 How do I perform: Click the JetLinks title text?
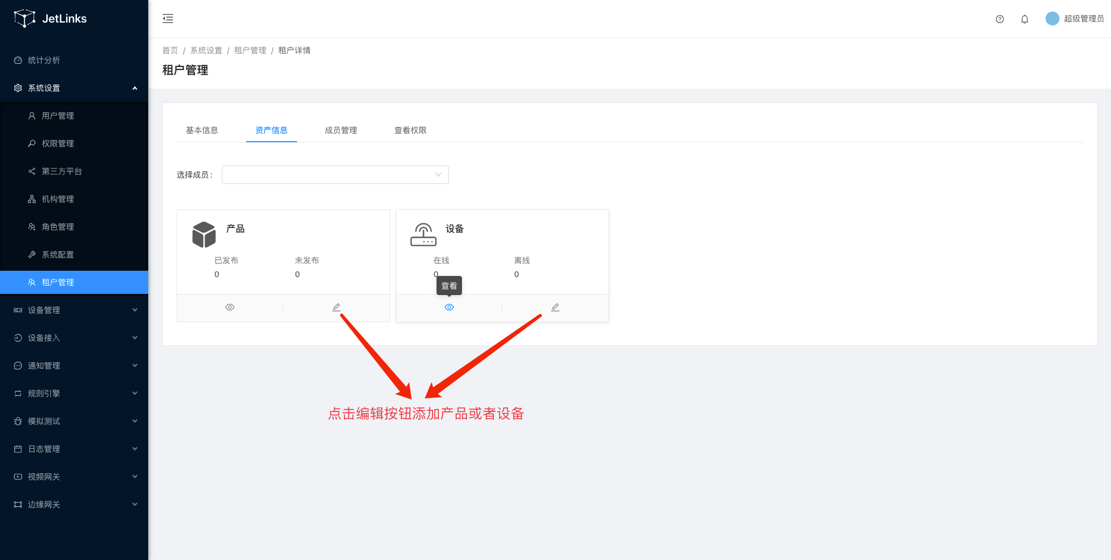(64, 19)
